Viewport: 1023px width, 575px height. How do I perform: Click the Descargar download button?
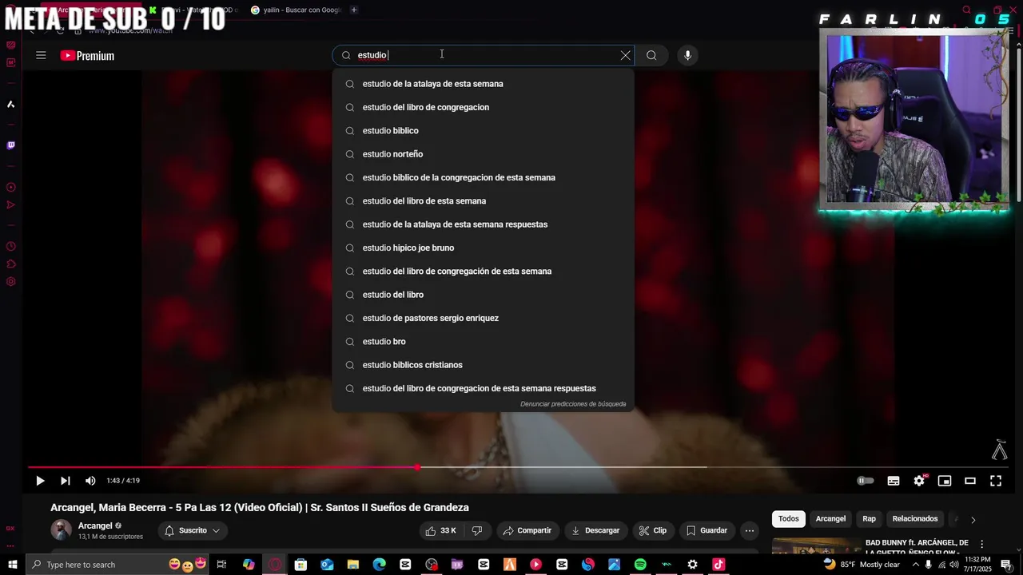point(595,530)
